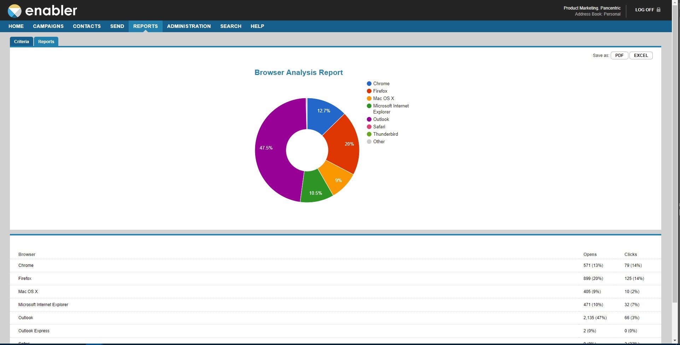Save report as PDF
Viewport: 680px width, 345px height.
[619, 55]
